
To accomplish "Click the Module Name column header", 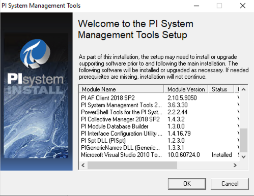I will point(121,89).
